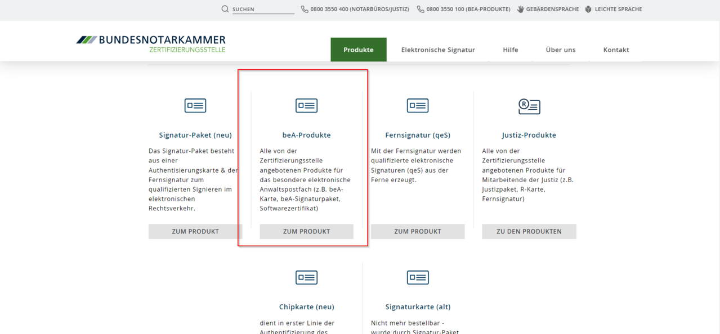The image size is (720, 334).
Task: Navigate to the Kontakt page
Action: [x=616, y=49]
